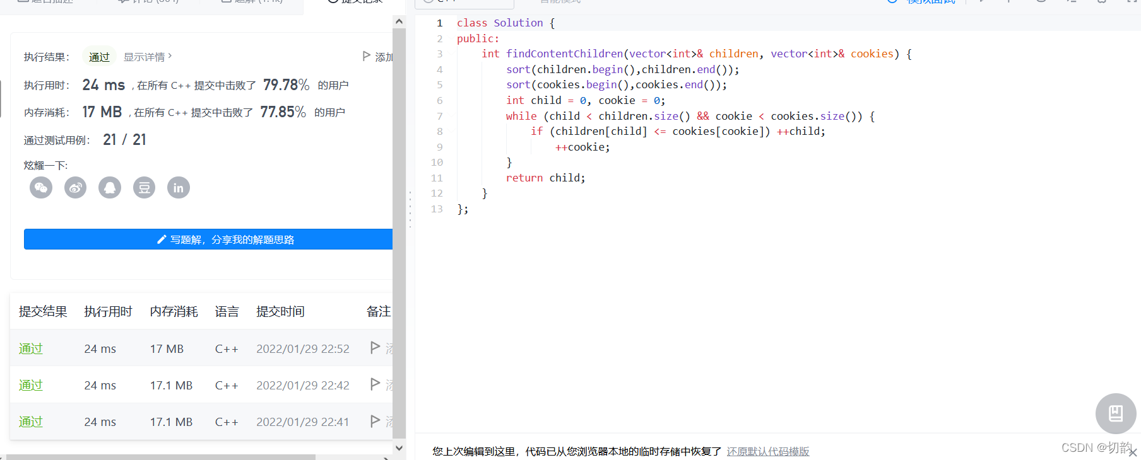
Task: Open the 通过 result from 22:41
Action: click(31, 422)
